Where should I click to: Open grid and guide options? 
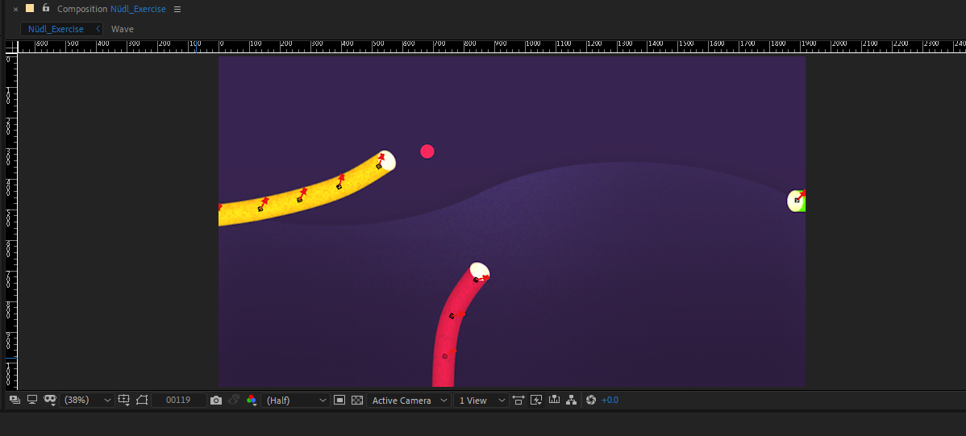[124, 401]
